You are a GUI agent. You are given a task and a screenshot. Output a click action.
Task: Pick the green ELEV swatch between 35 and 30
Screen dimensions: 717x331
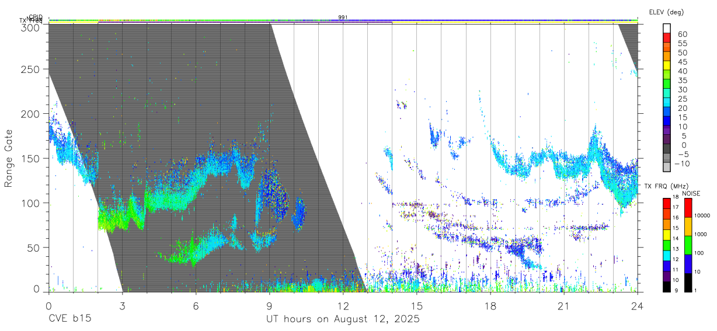pos(667,84)
